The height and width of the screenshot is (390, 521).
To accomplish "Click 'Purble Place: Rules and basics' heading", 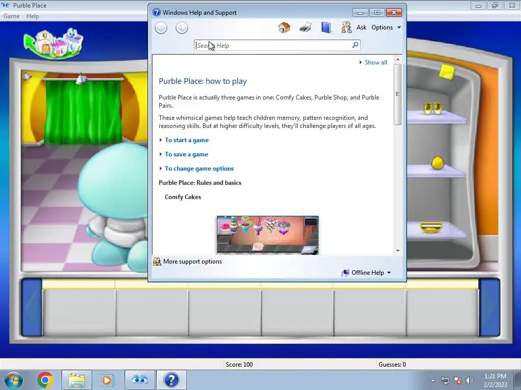I will (x=200, y=183).
